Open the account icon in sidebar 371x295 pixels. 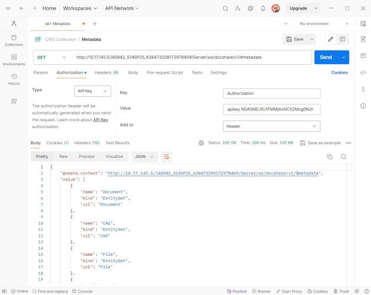14,23
